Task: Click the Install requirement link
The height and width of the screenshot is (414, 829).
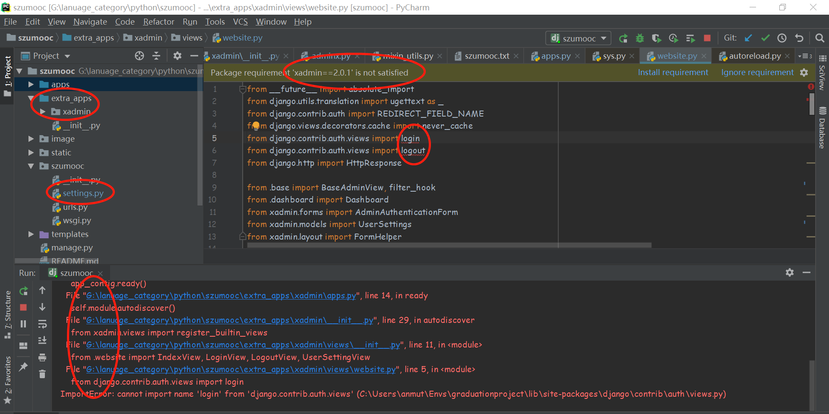Action: (x=673, y=73)
